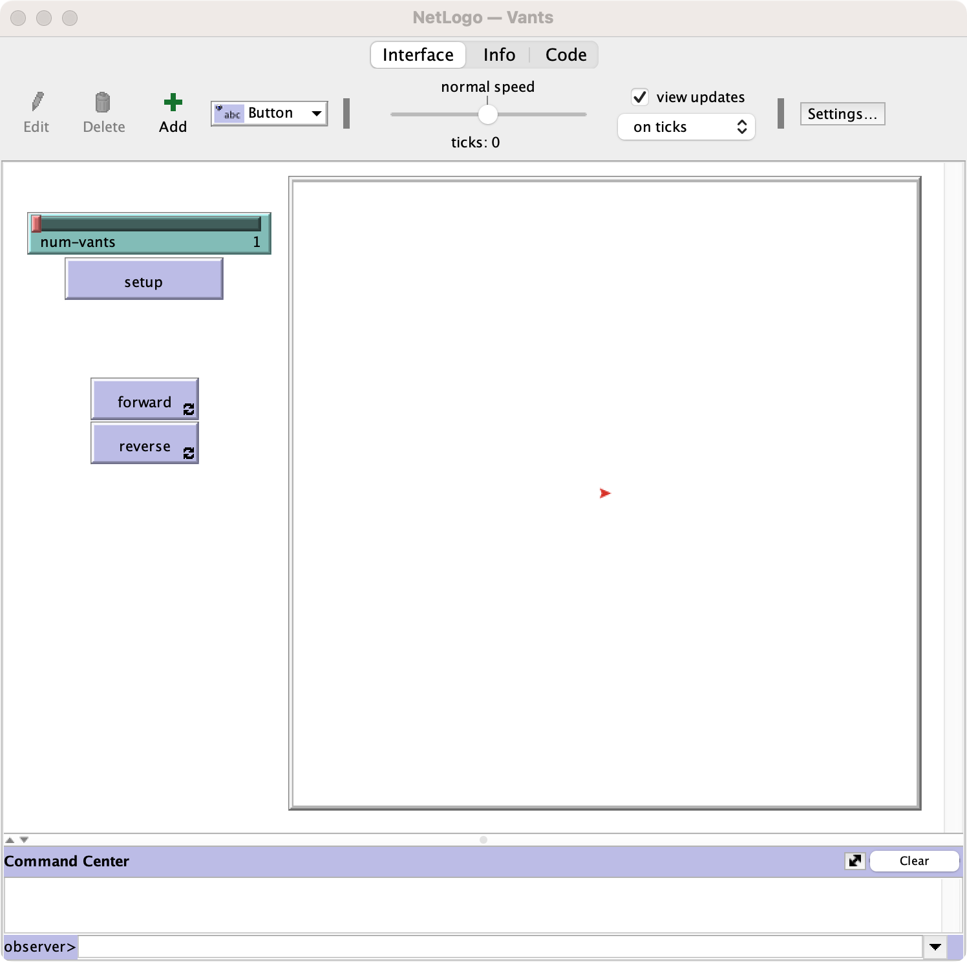This screenshot has width=967, height=962.
Task: Open the widget type dropdown showing Button
Action: [316, 112]
